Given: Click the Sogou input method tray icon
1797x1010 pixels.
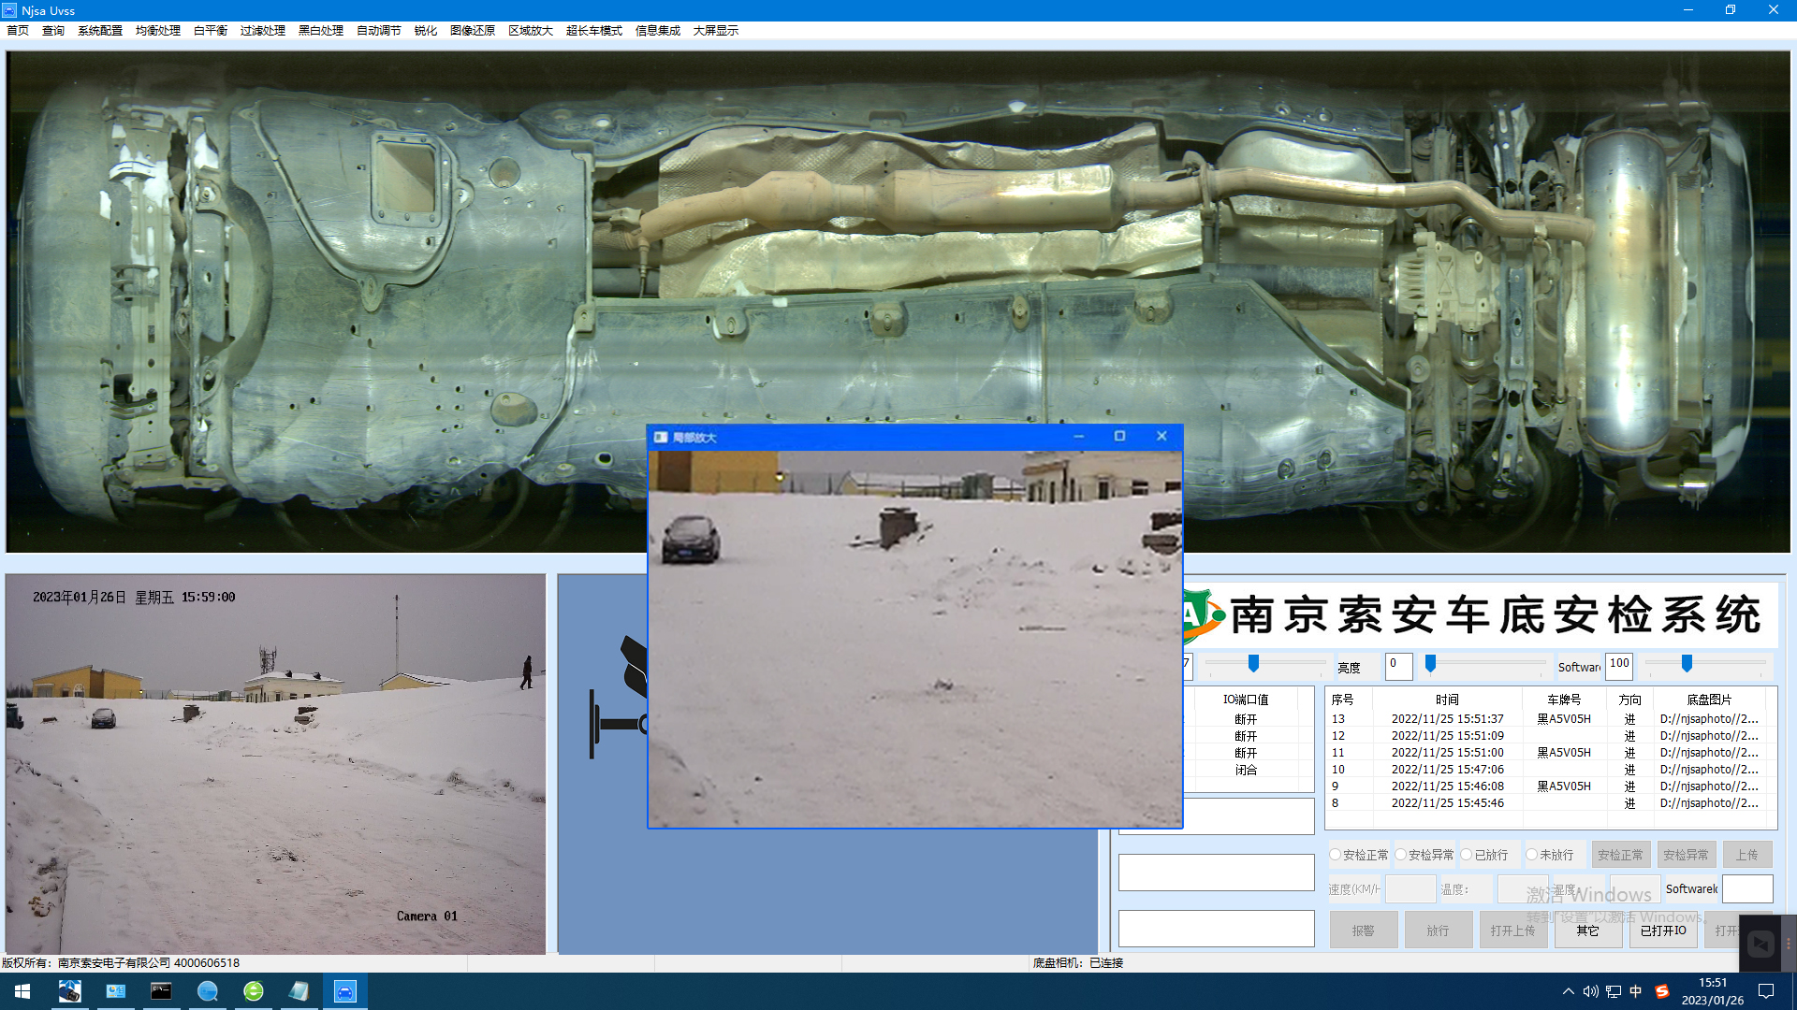Looking at the screenshot, I should [x=1662, y=991].
